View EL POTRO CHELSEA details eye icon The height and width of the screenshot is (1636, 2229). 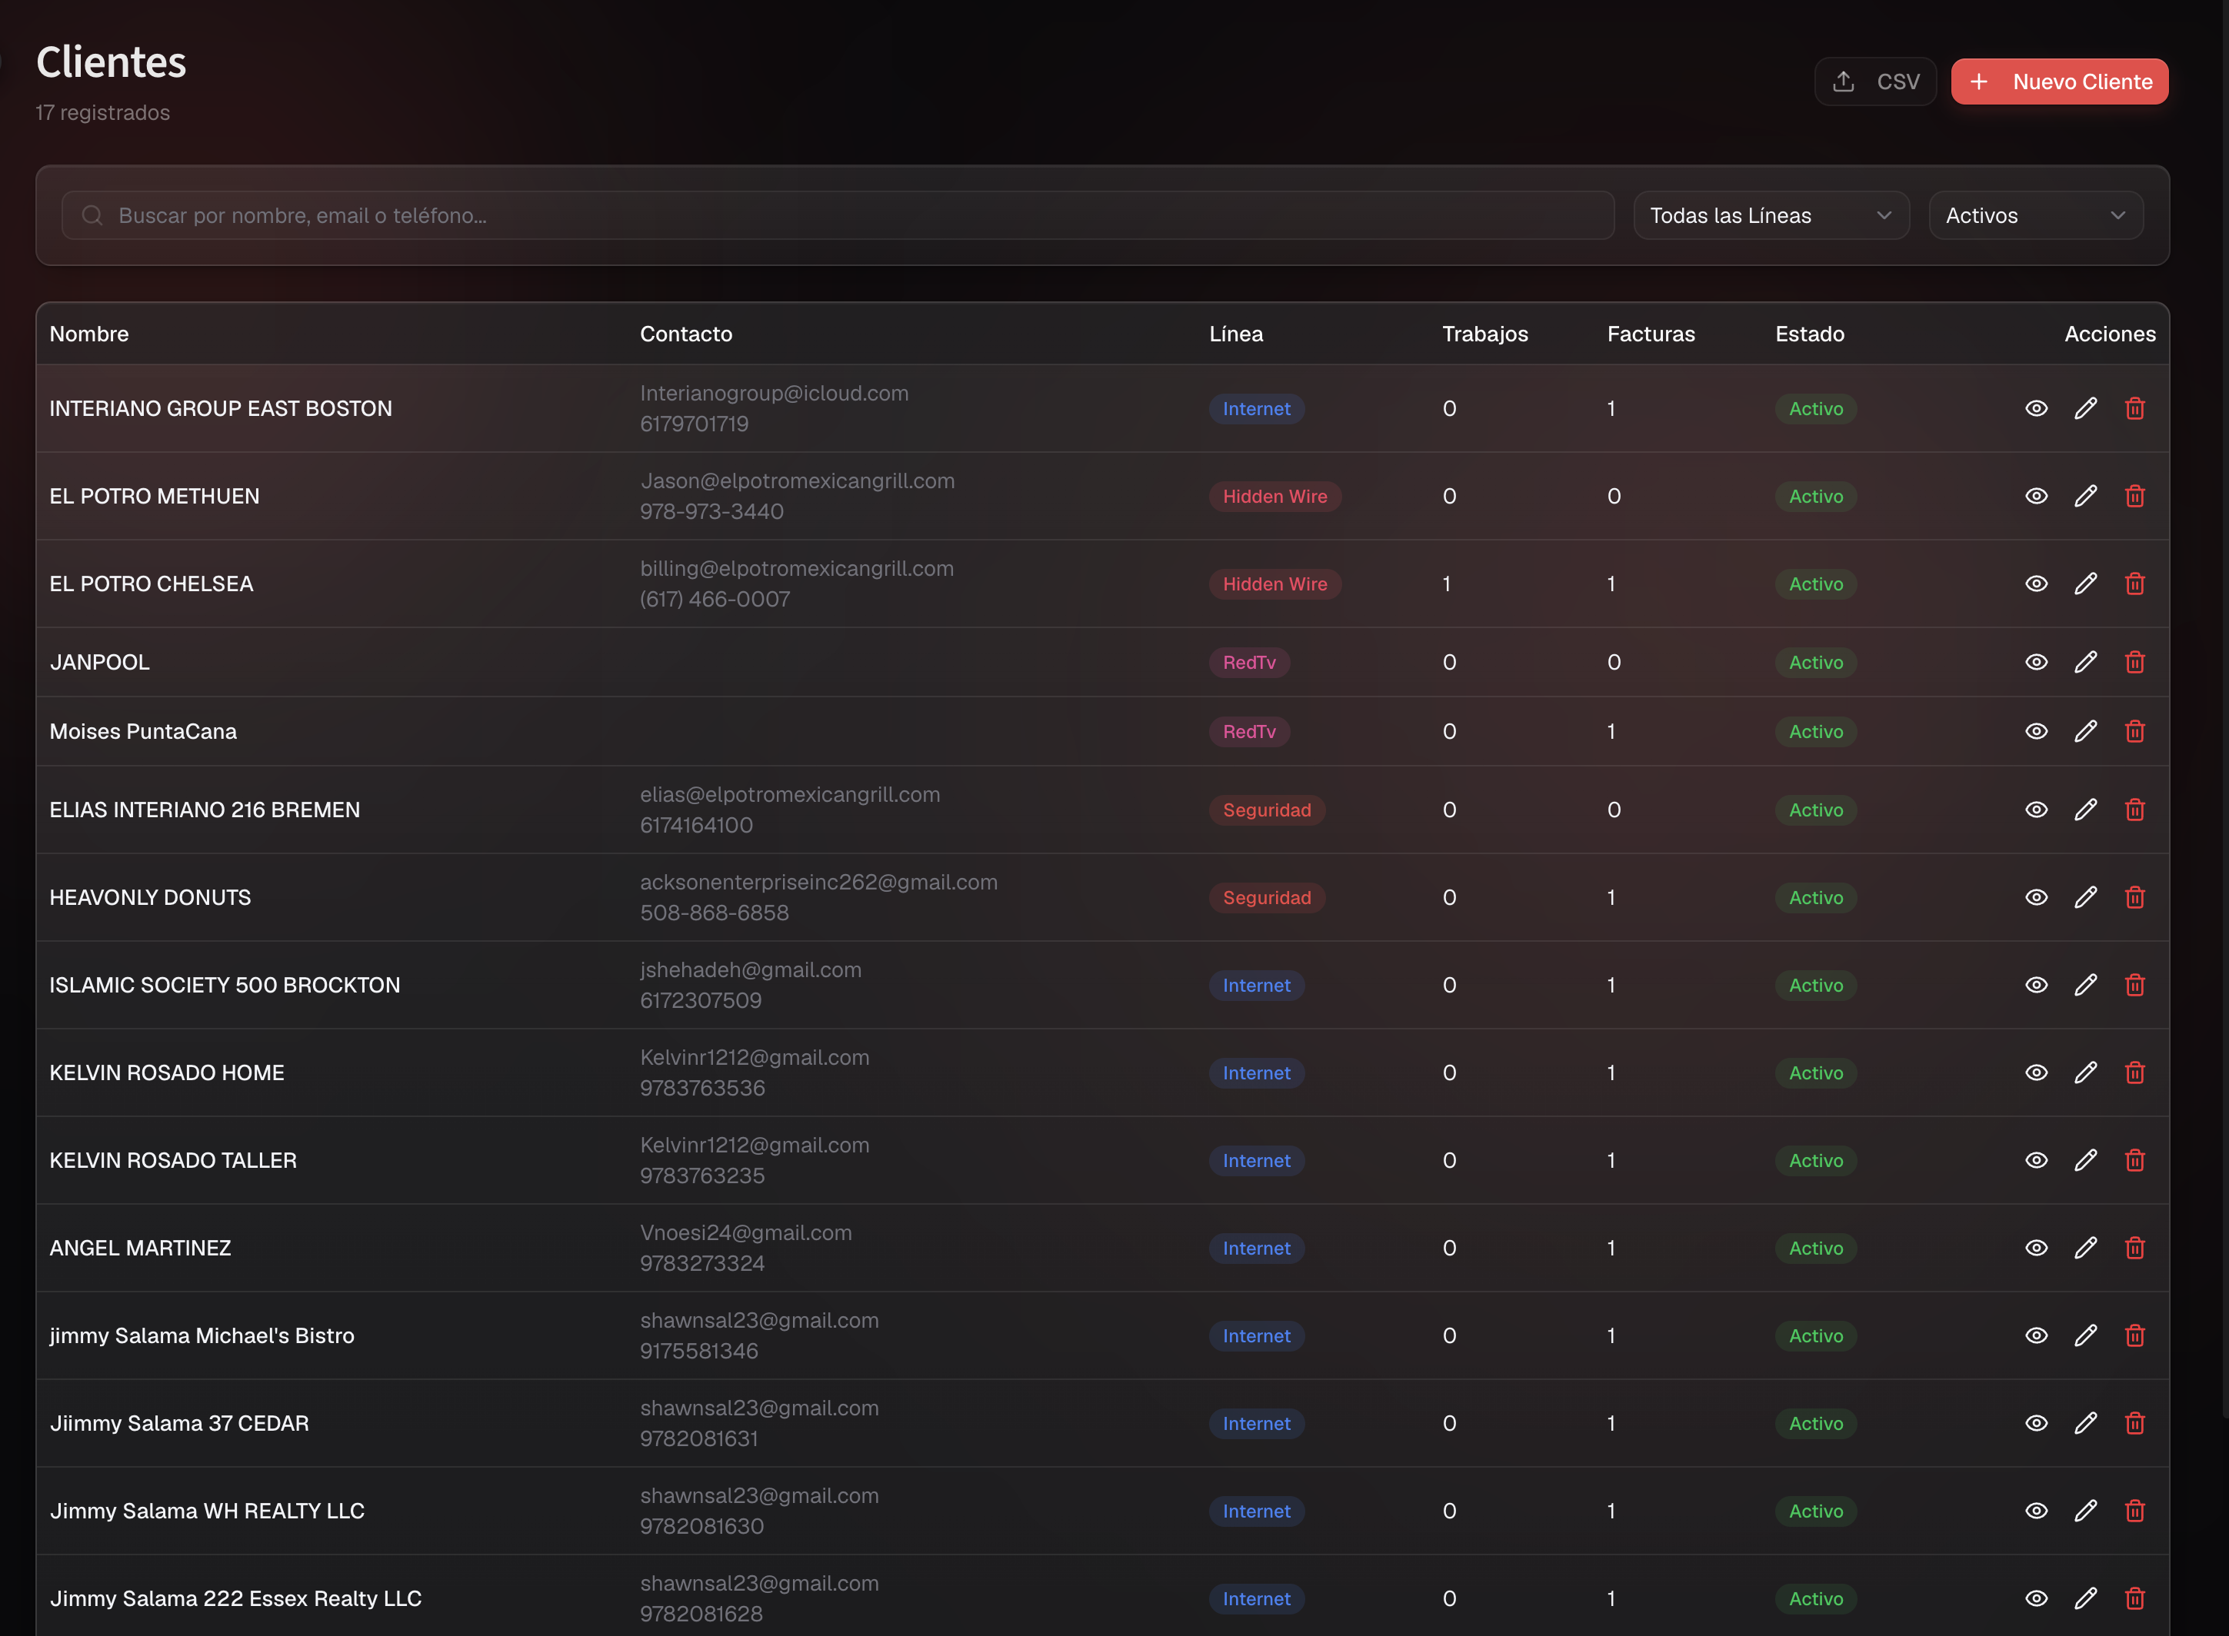click(2036, 584)
